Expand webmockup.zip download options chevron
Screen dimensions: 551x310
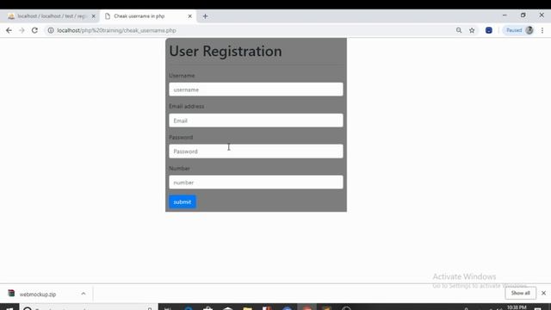click(x=84, y=294)
